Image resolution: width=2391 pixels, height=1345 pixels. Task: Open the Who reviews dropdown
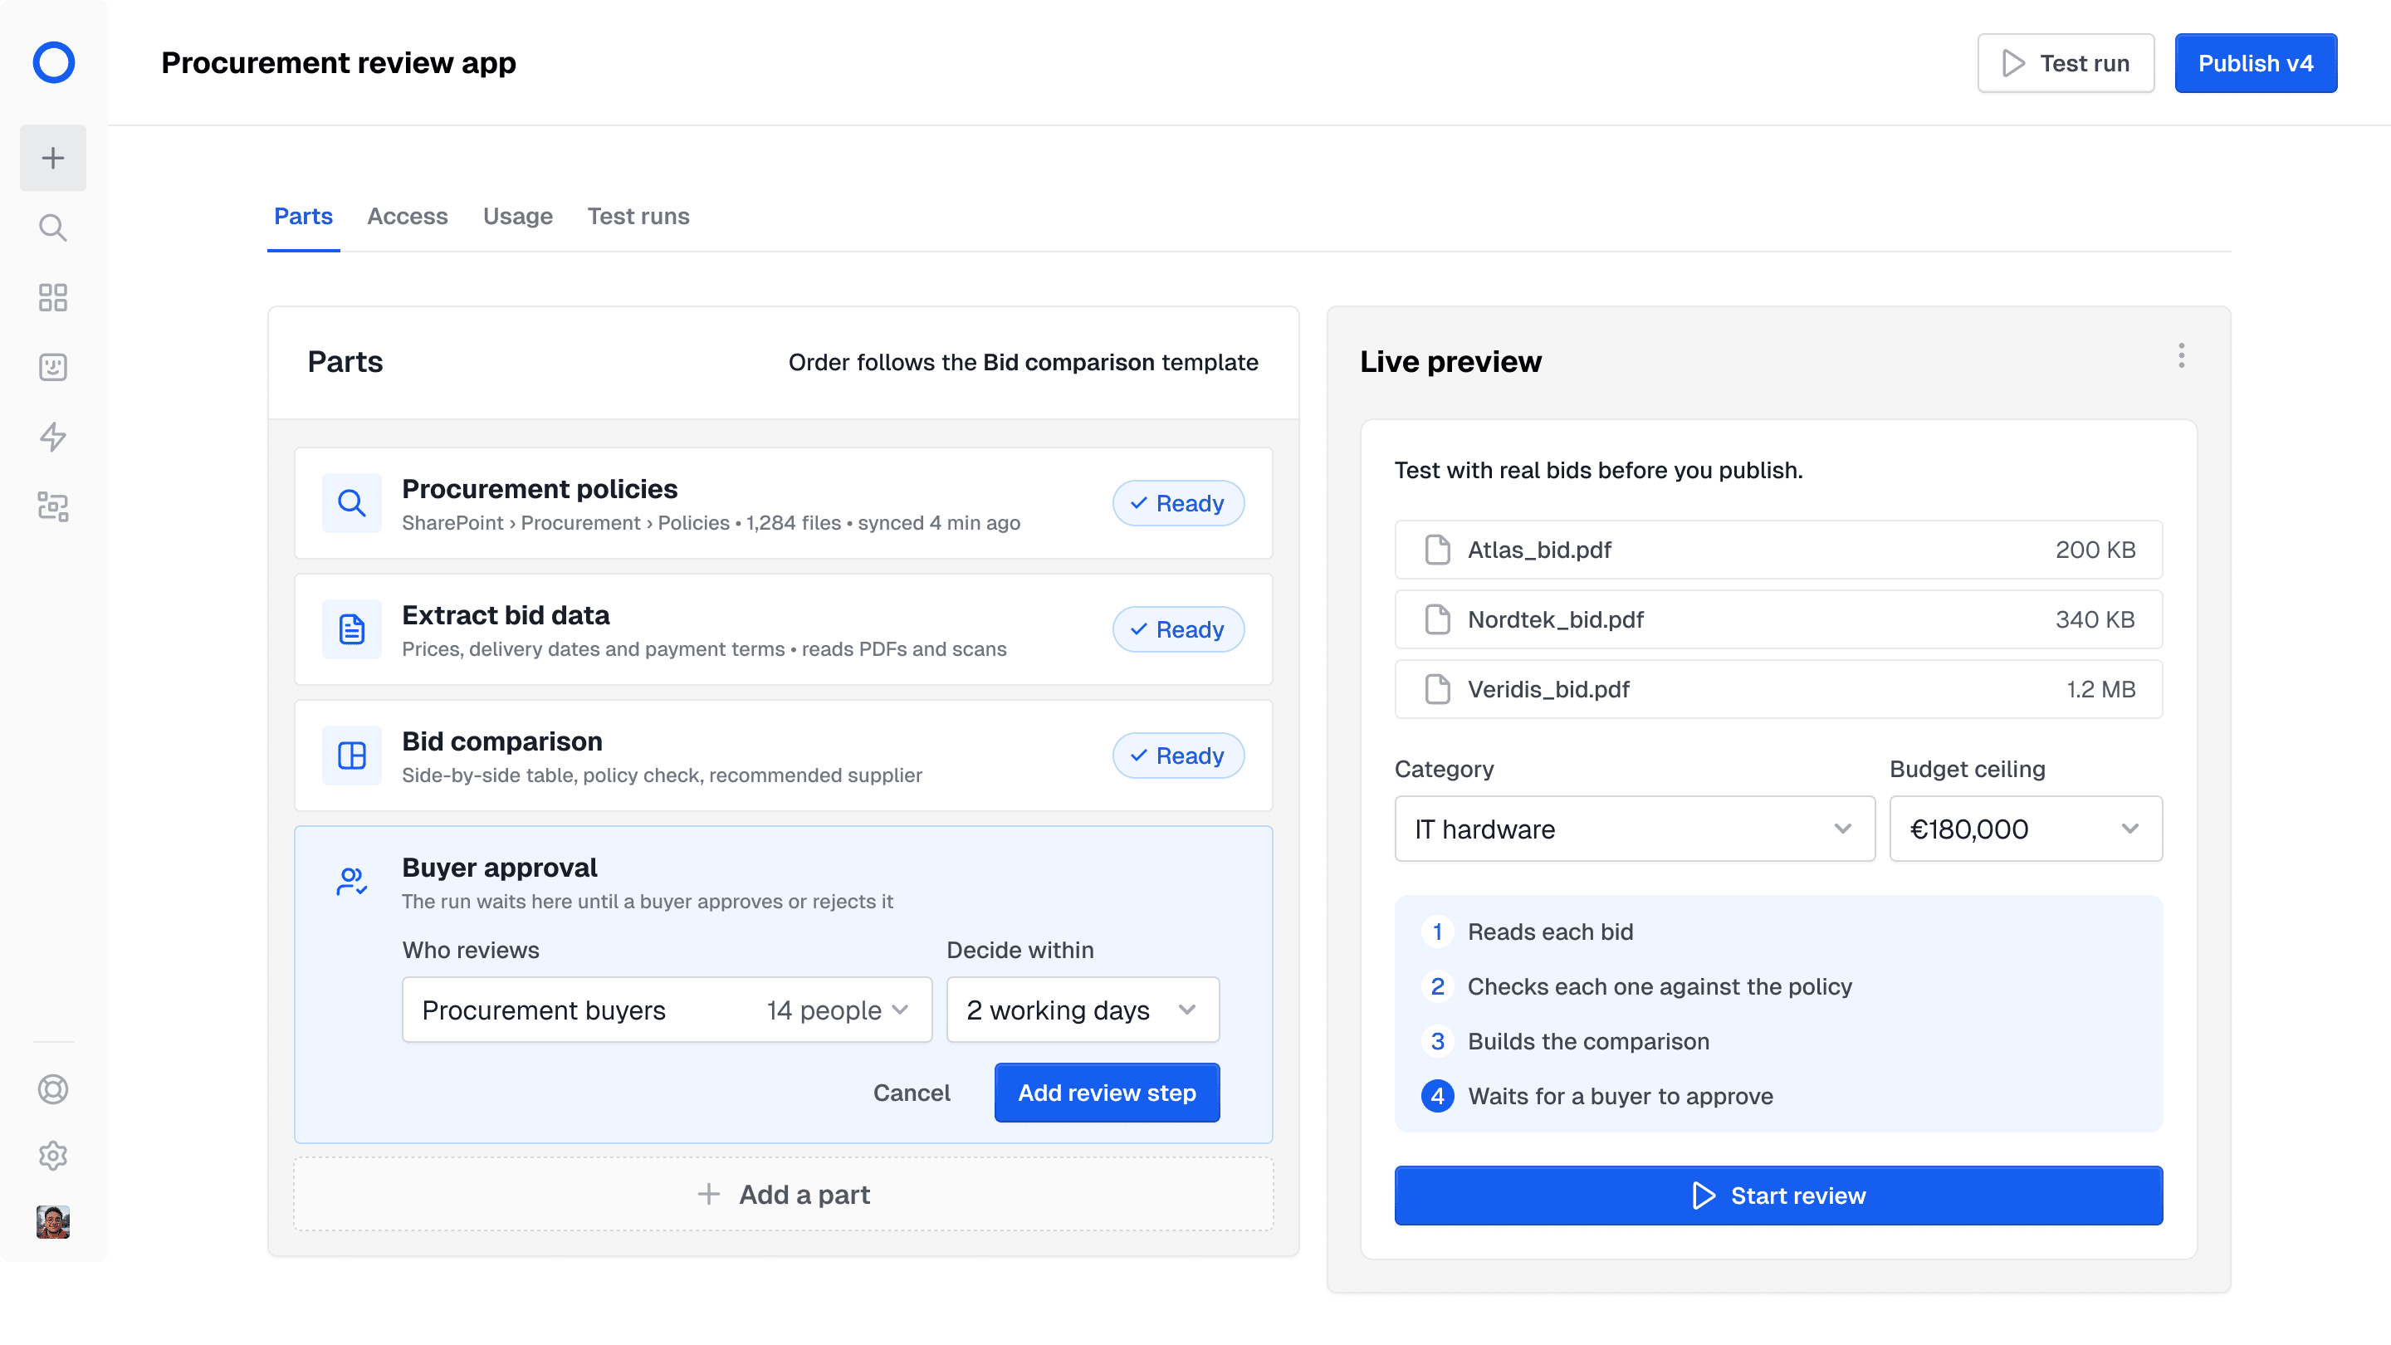(667, 1009)
